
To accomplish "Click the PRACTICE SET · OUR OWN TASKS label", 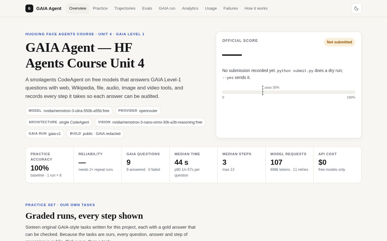I will tap(60, 205).
